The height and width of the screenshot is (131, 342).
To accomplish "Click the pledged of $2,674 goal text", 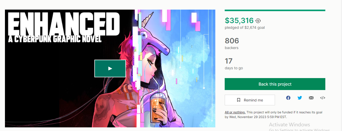I will pos(245,27).
